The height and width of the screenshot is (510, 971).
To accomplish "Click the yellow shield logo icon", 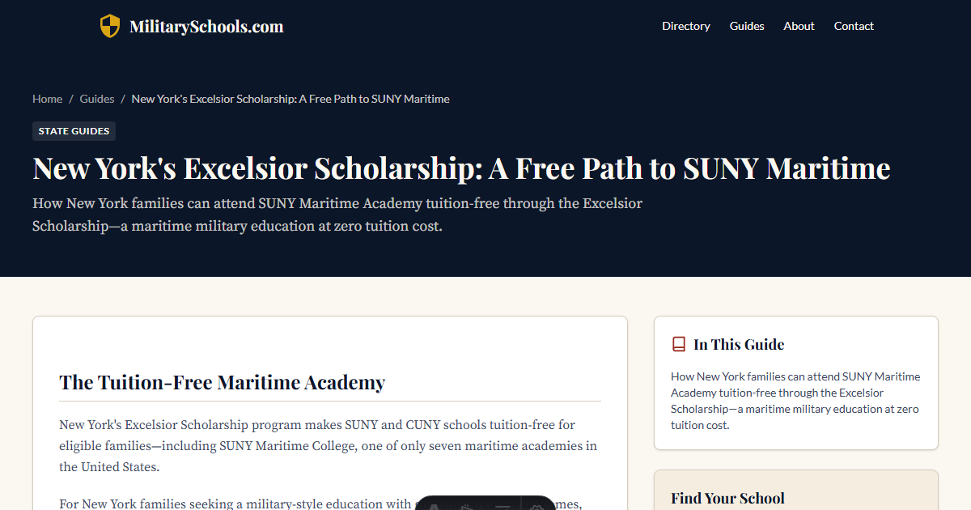I will [x=109, y=26].
